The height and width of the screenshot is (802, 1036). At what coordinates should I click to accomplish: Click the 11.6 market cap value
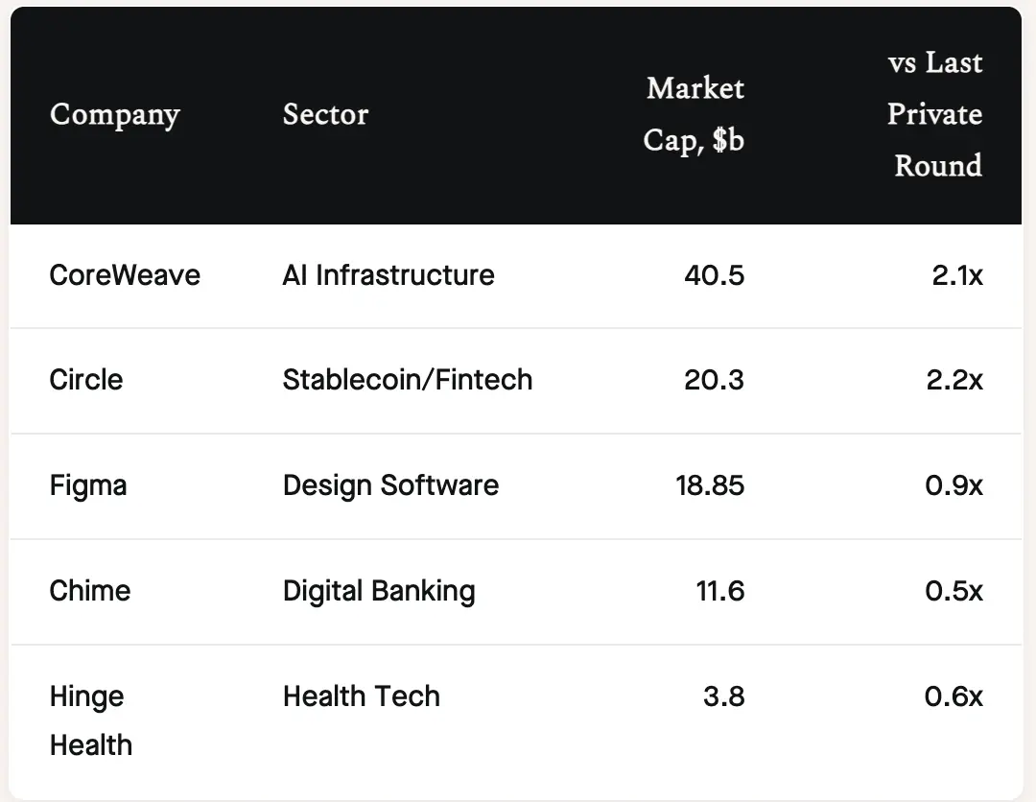[719, 590]
